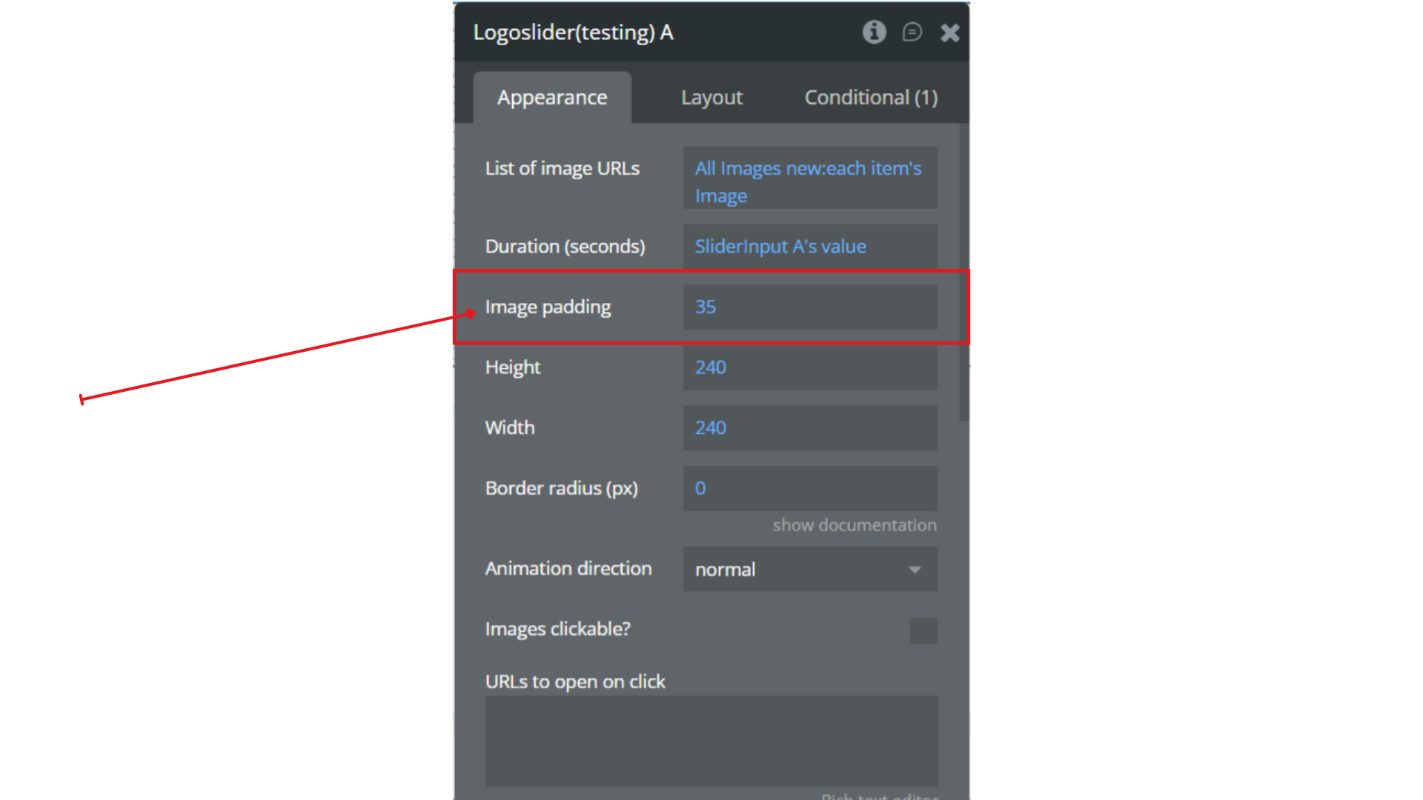Expand the Animation direction dropdown
This screenshot has width=1423, height=800.
coord(809,569)
